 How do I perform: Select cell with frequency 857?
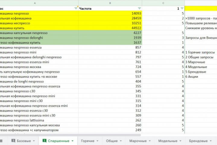point(110,47)
